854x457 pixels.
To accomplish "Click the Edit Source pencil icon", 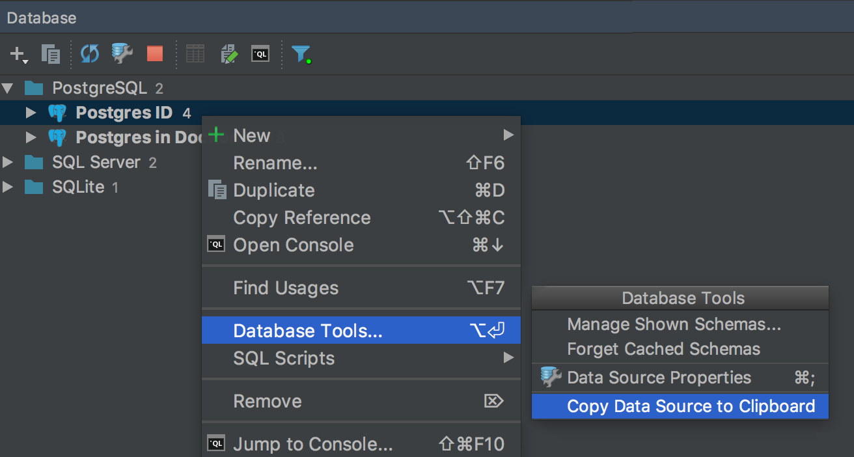I will [229, 53].
